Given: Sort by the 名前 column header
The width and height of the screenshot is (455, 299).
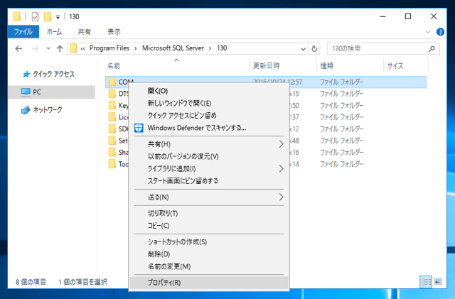Looking at the screenshot, I should point(114,66).
